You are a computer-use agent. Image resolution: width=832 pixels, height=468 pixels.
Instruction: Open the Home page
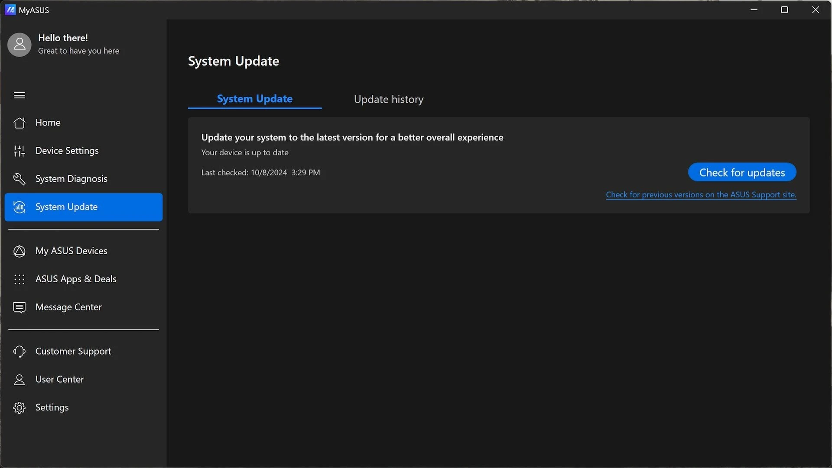pos(84,123)
